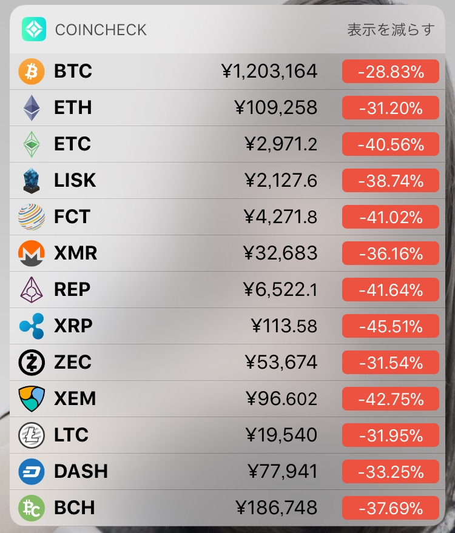Open the NEM XEM shield icon
Screen dimensions: 455x533
[32, 399]
